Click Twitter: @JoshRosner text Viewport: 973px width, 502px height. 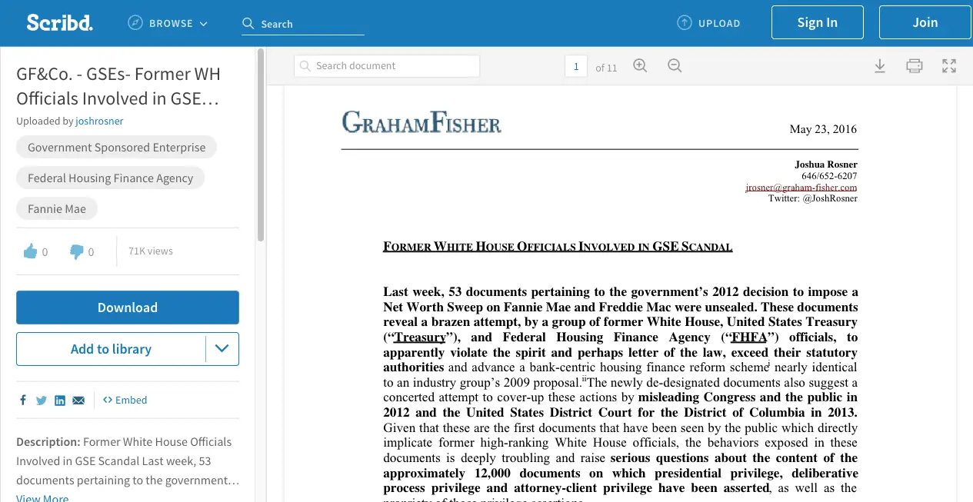[813, 198]
